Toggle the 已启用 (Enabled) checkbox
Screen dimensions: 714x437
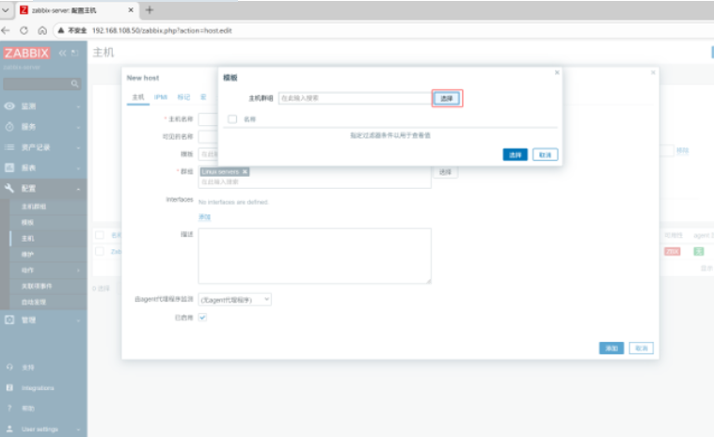tap(202, 318)
